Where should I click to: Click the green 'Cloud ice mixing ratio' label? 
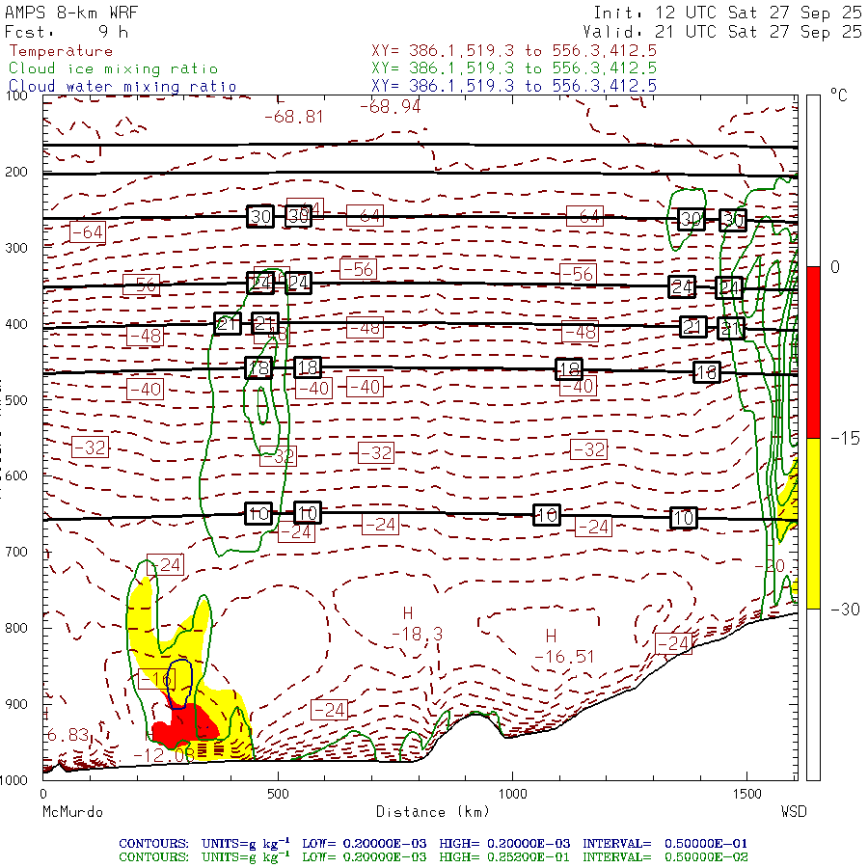(114, 68)
